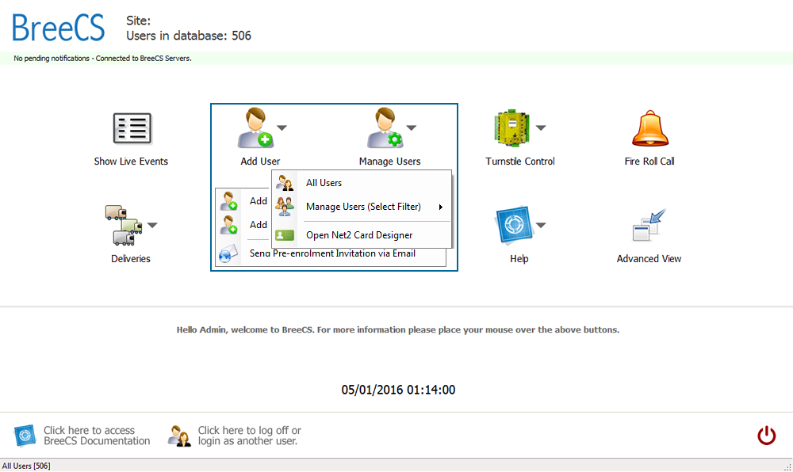Click the Help lifebuoy icon

(x=513, y=226)
